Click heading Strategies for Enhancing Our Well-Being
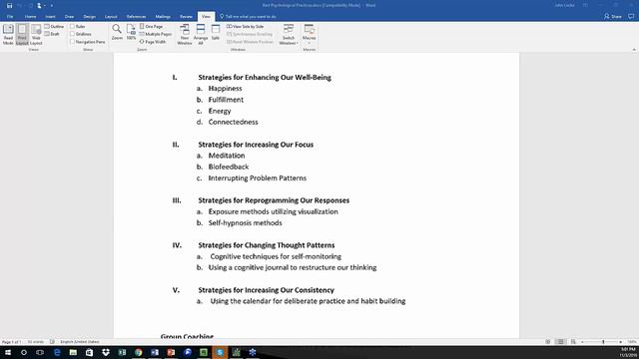Image resolution: width=639 pixels, height=359 pixels. click(265, 78)
